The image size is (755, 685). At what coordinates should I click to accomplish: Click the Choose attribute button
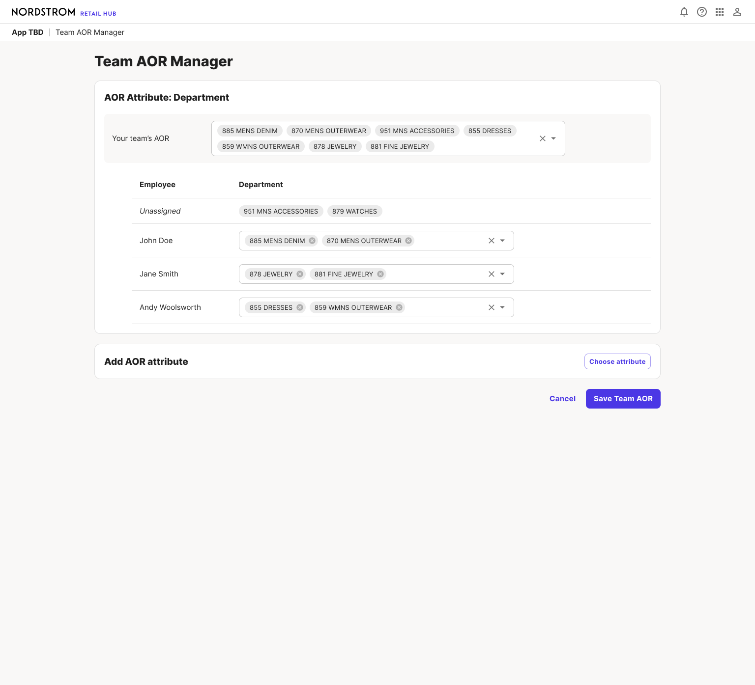[617, 361]
